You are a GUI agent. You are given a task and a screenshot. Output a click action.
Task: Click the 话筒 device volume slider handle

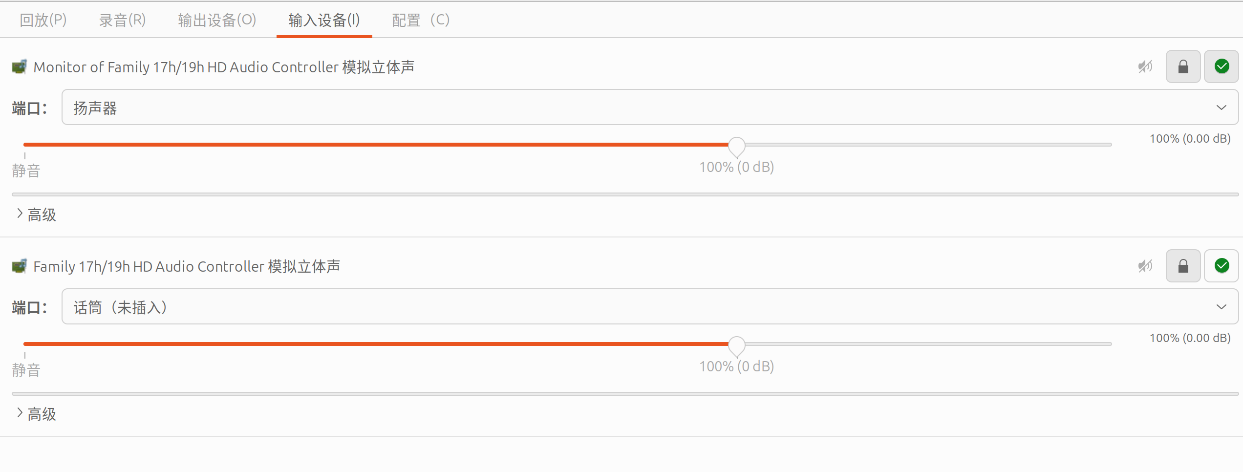click(x=737, y=345)
